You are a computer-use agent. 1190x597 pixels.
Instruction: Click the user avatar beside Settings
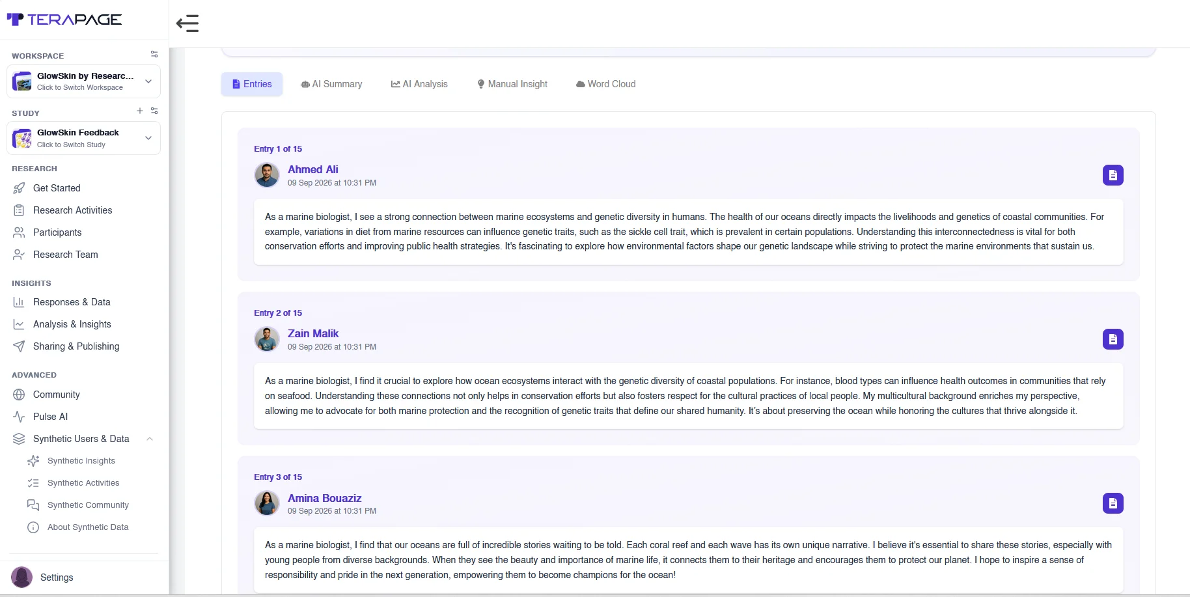pos(22,577)
